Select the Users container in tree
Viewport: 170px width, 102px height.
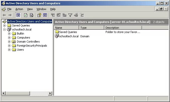[x=20, y=50]
